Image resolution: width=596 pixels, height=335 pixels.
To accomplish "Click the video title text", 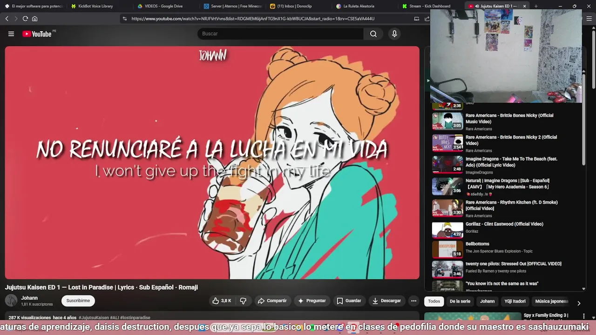I will click(x=102, y=288).
